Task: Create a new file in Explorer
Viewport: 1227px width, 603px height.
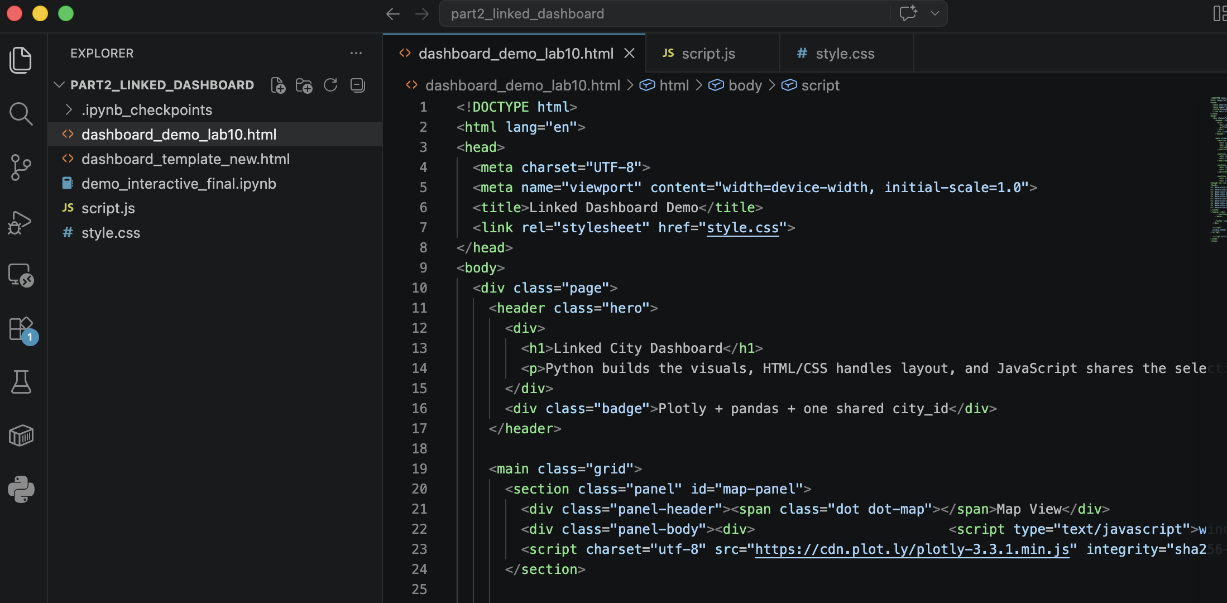Action: pyautogui.click(x=278, y=85)
